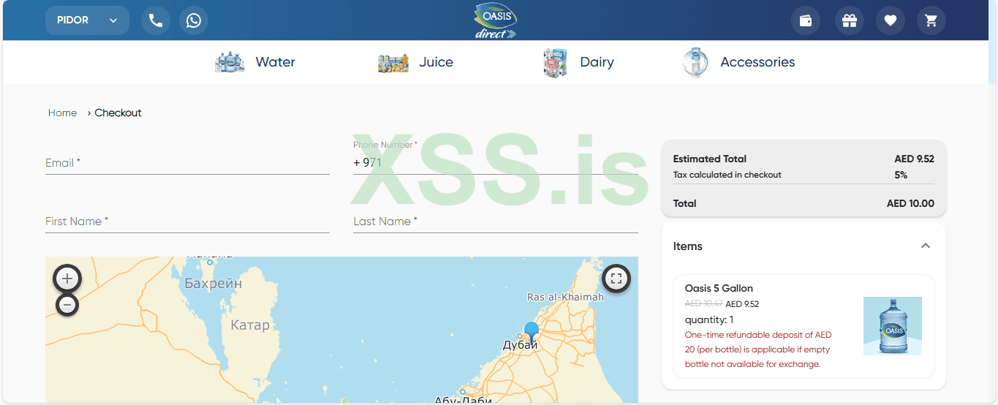Open the wishlist heart icon

pyautogui.click(x=891, y=20)
